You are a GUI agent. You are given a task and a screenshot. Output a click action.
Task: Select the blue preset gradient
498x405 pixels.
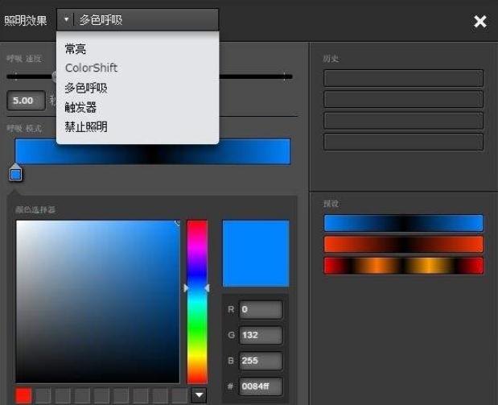coord(403,223)
